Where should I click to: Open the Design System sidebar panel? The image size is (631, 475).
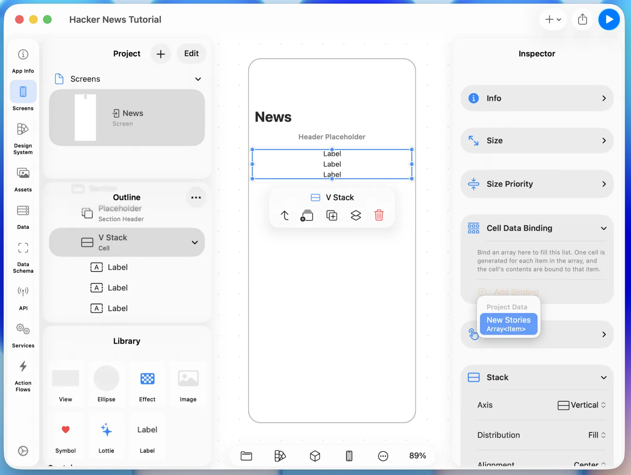(x=23, y=138)
